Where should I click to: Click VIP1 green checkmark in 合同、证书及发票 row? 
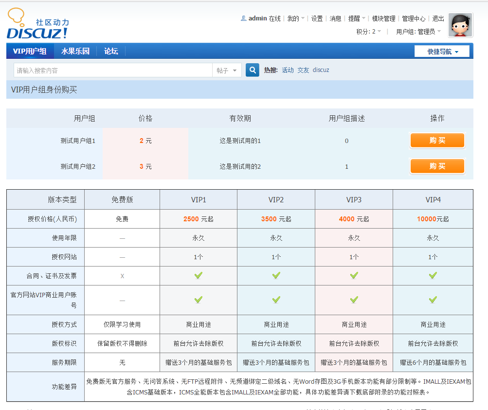pyautogui.click(x=198, y=275)
